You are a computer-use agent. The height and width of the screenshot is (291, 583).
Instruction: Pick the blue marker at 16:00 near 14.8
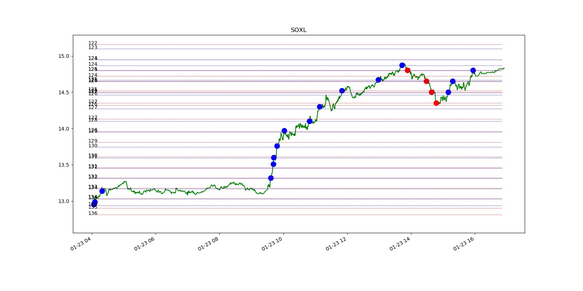(473, 71)
